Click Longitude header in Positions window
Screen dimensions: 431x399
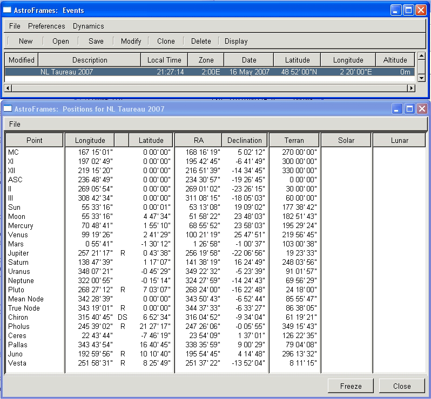coord(90,140)
